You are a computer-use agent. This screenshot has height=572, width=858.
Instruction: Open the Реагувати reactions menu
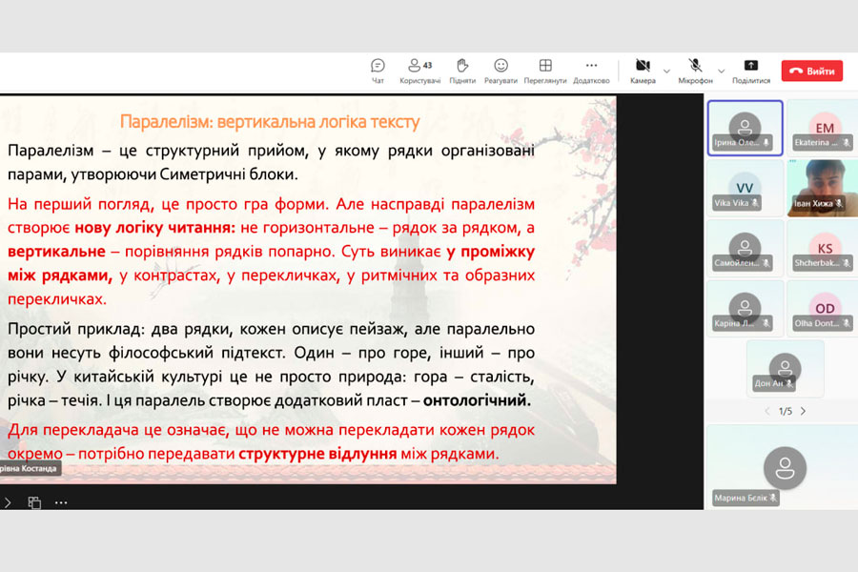[x=500, y=71]
